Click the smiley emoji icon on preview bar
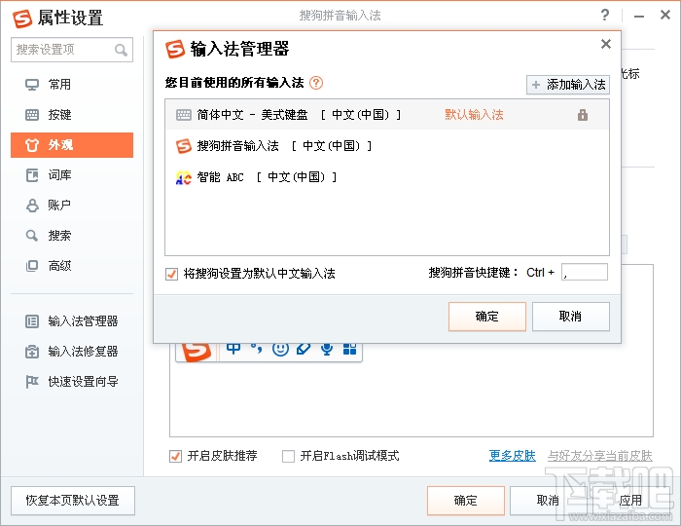This screenshot has width=681, height=526. [280, 349]
